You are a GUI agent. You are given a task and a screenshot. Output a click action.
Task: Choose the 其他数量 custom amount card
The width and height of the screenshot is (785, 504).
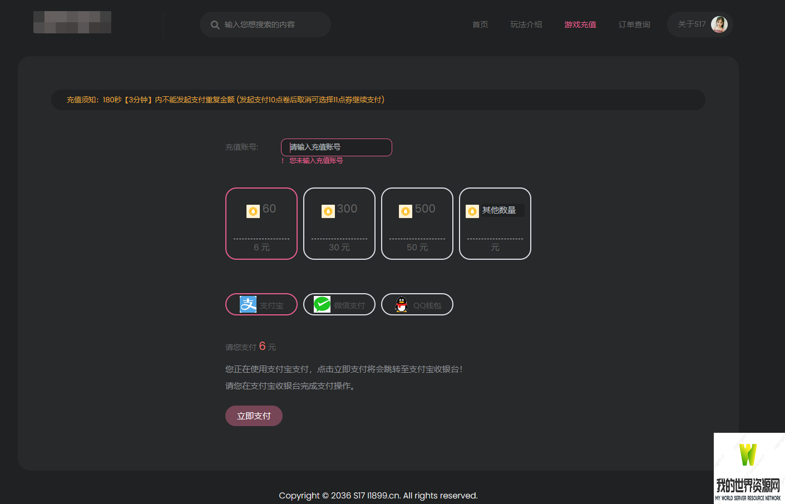pos(495,224)
